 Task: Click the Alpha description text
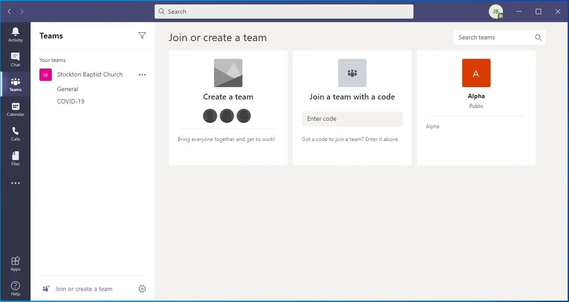tap(433, 126)
